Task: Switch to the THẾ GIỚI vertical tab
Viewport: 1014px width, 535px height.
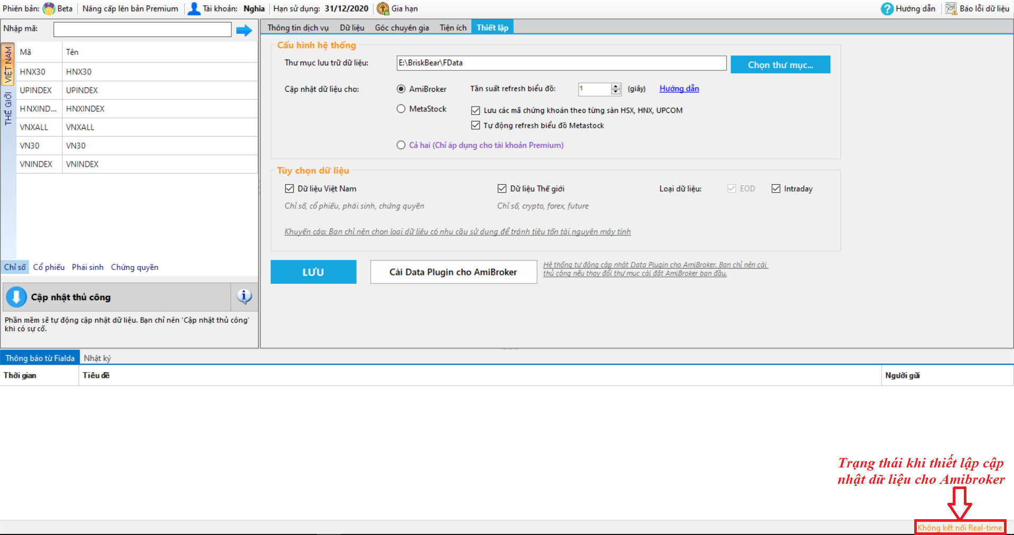Action: tap(8, 109)
